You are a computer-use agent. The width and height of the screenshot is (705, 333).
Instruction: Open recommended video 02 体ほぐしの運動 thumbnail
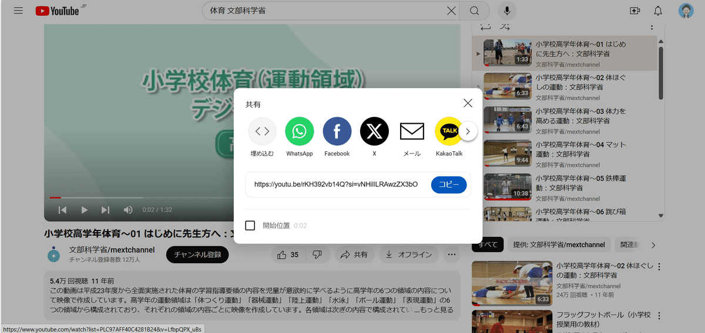(512, 283)
